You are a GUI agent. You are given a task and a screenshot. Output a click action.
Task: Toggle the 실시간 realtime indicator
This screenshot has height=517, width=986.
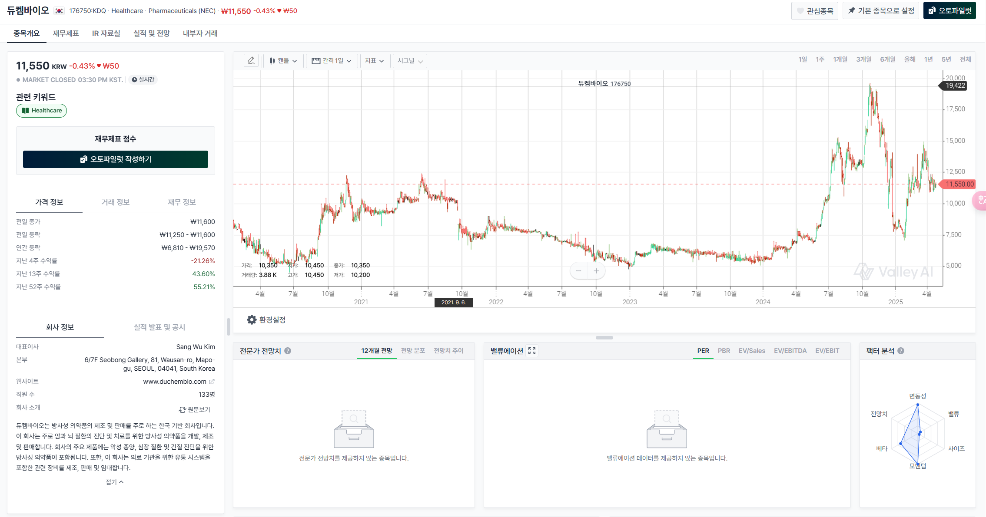(x=143, y=79)
